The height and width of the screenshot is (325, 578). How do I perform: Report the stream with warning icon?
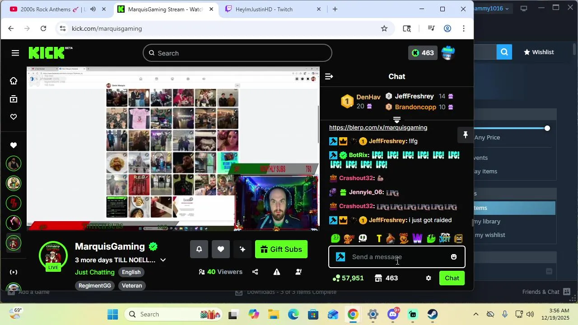(x=277, y=272)
